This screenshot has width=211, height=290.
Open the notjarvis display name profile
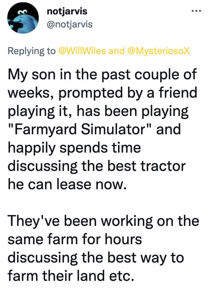pos(67,11)
